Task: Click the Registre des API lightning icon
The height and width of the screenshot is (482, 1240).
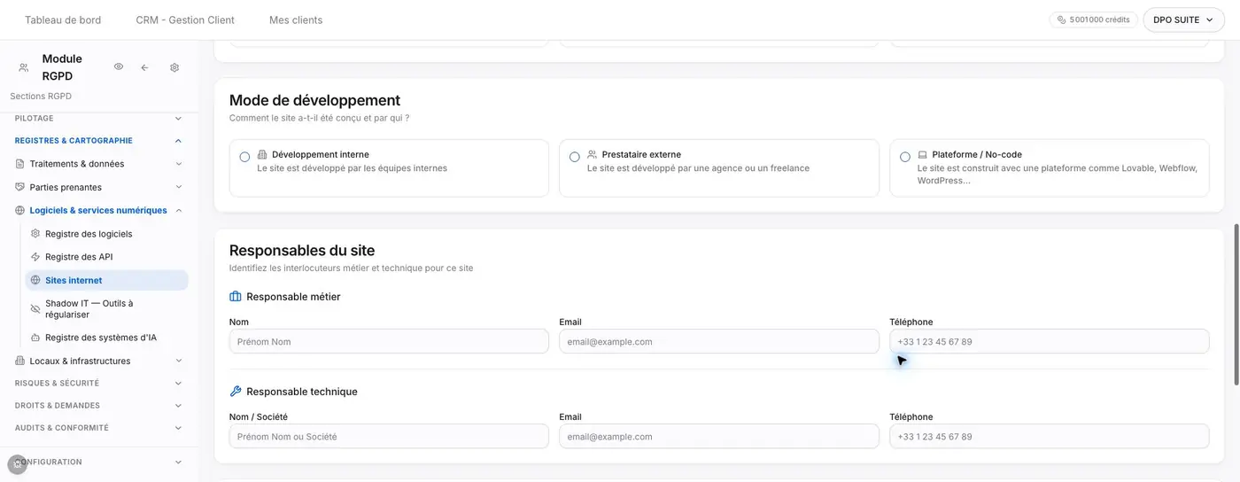Action: [x=35, y=257]
